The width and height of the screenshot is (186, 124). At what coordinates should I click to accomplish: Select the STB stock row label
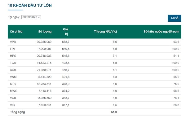click(x=13, y=84)
